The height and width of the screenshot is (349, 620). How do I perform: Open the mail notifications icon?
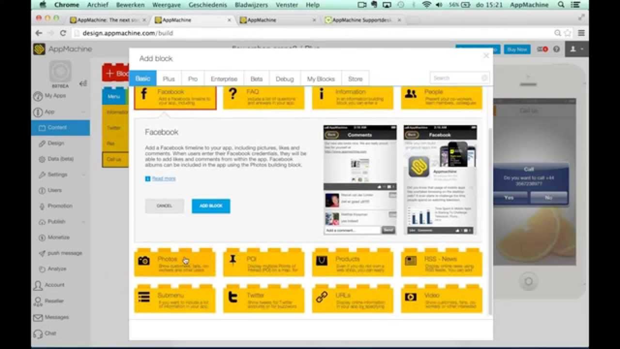542,49
